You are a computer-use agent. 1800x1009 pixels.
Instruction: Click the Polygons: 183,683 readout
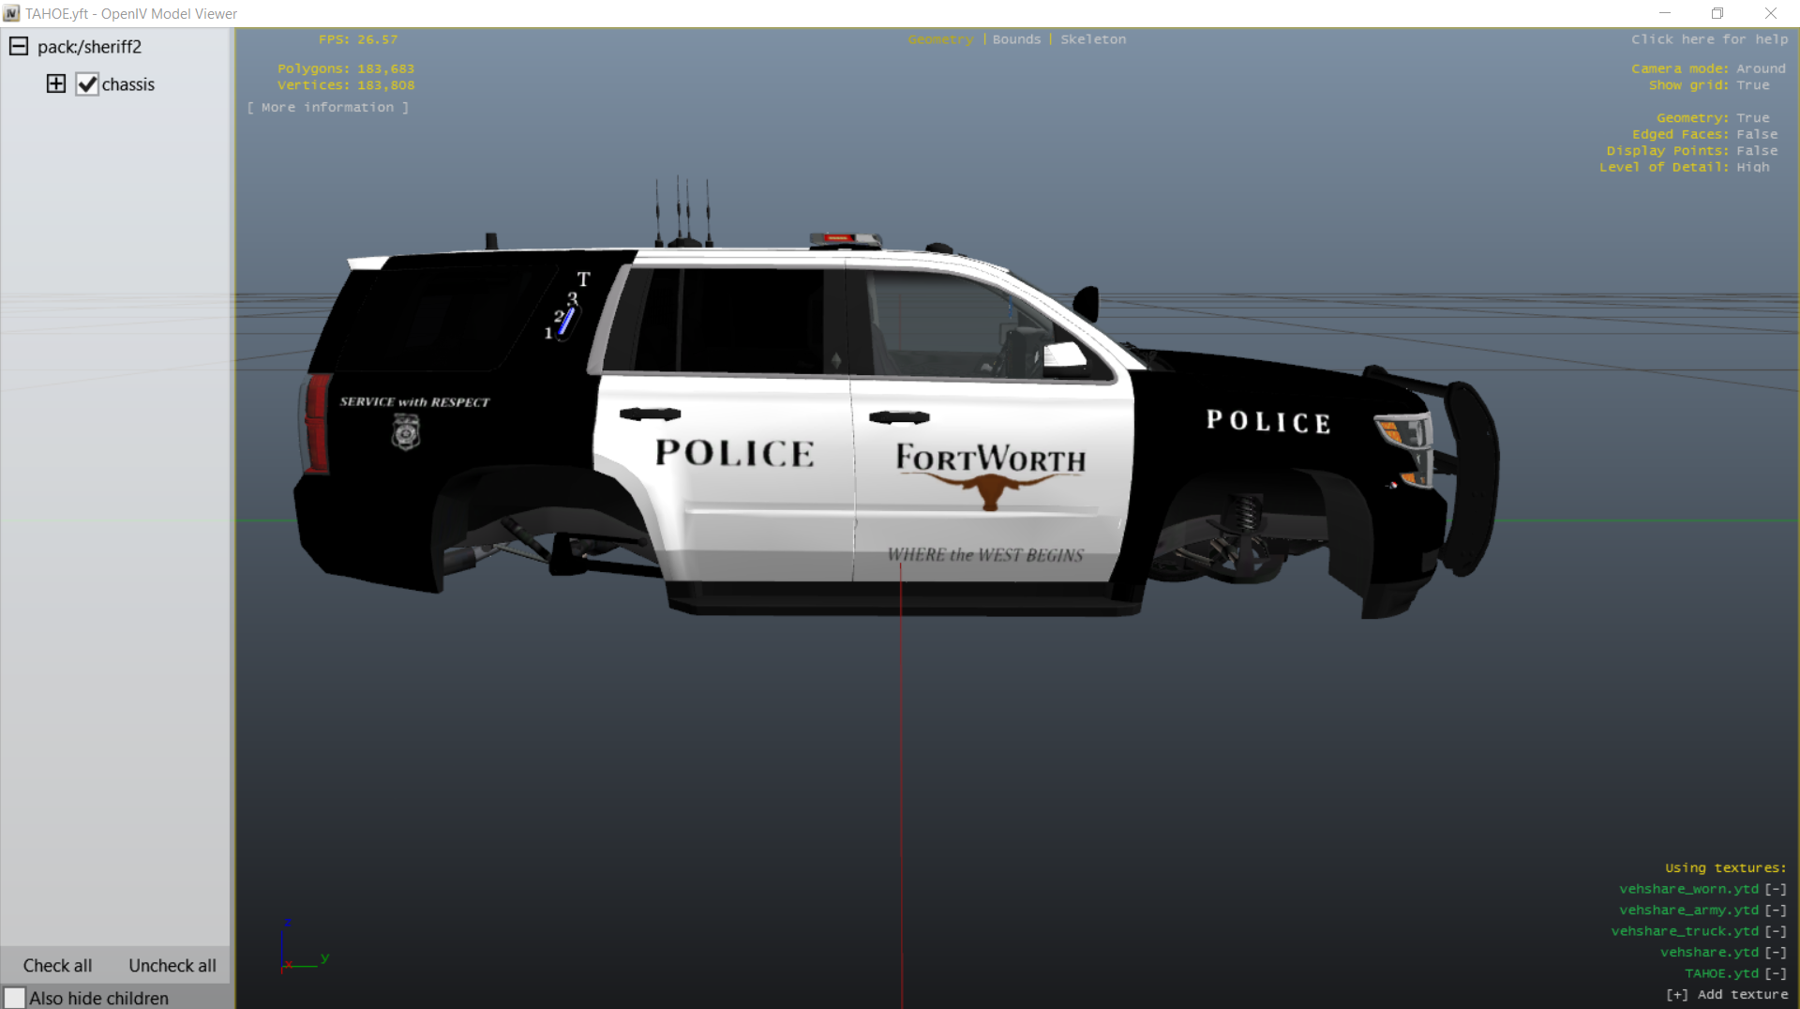(346, 68)
